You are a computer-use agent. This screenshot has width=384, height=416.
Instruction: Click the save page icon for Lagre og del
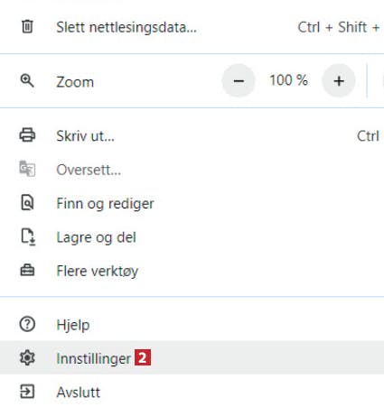point(28,237)
